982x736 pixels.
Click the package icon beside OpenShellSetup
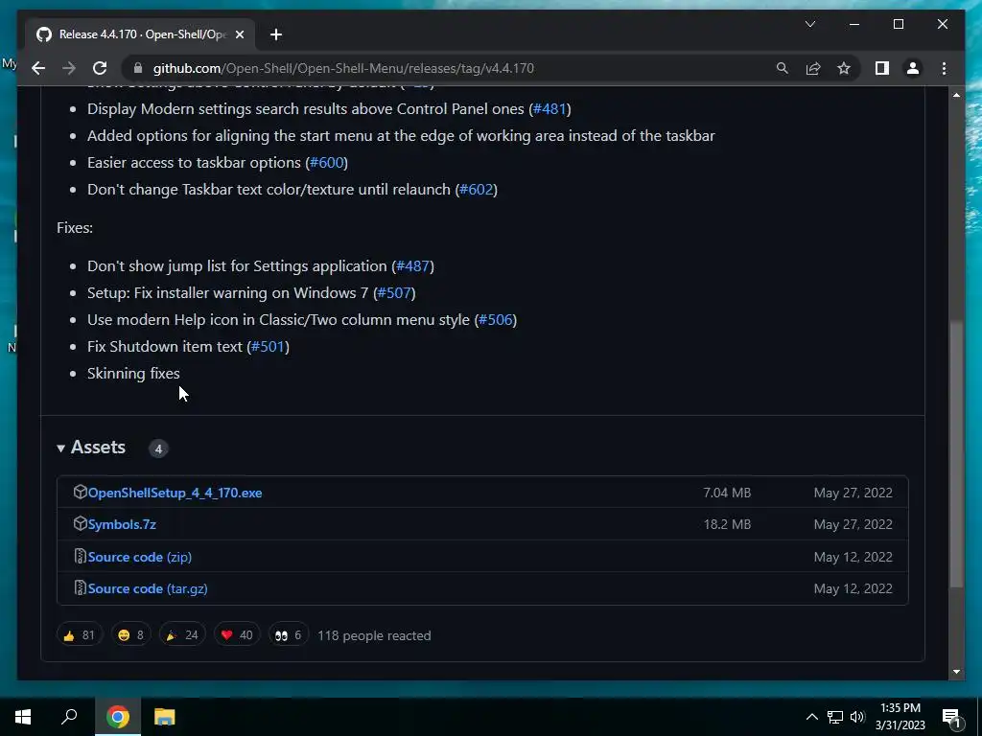point(81,492)
